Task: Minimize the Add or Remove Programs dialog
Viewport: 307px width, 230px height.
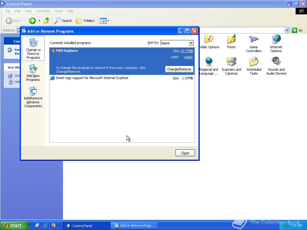Action: tap(181, 31)
